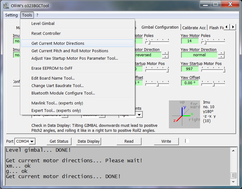Viewport: 242px width, 189px height.
Task: Click the Write button
Action: (166, 141)
